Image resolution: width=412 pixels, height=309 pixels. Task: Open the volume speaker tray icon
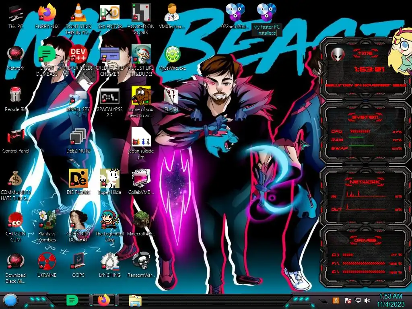point(367,300)
